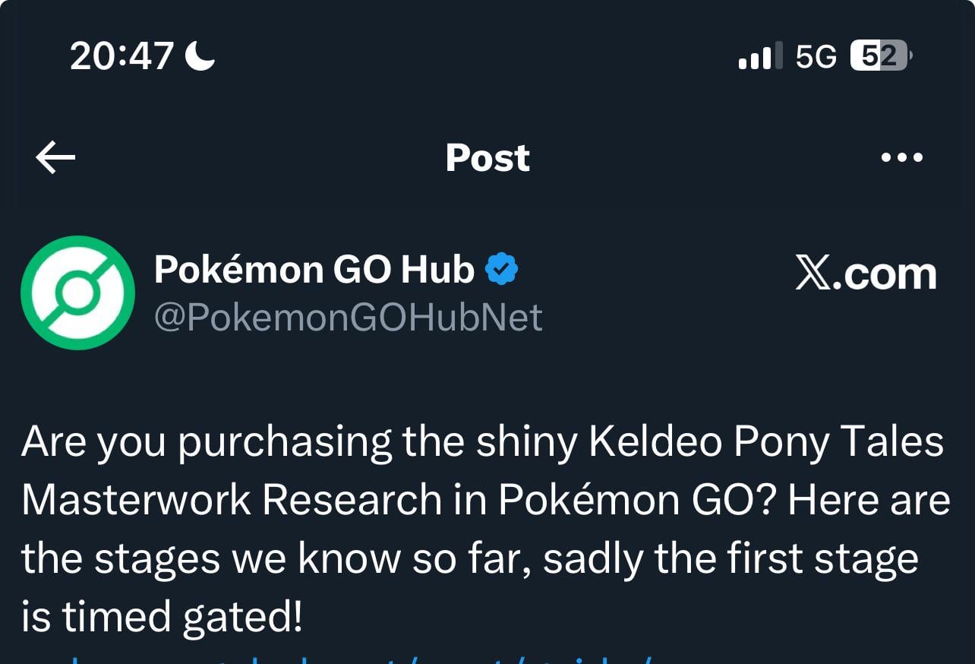Open the partially visible link below the tweet
The width and height of the screenshot is (975, 664).
pyautogui.click(x=342, y=658)
